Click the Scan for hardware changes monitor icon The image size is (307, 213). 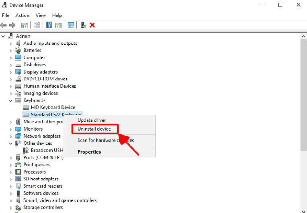[71, 25]
